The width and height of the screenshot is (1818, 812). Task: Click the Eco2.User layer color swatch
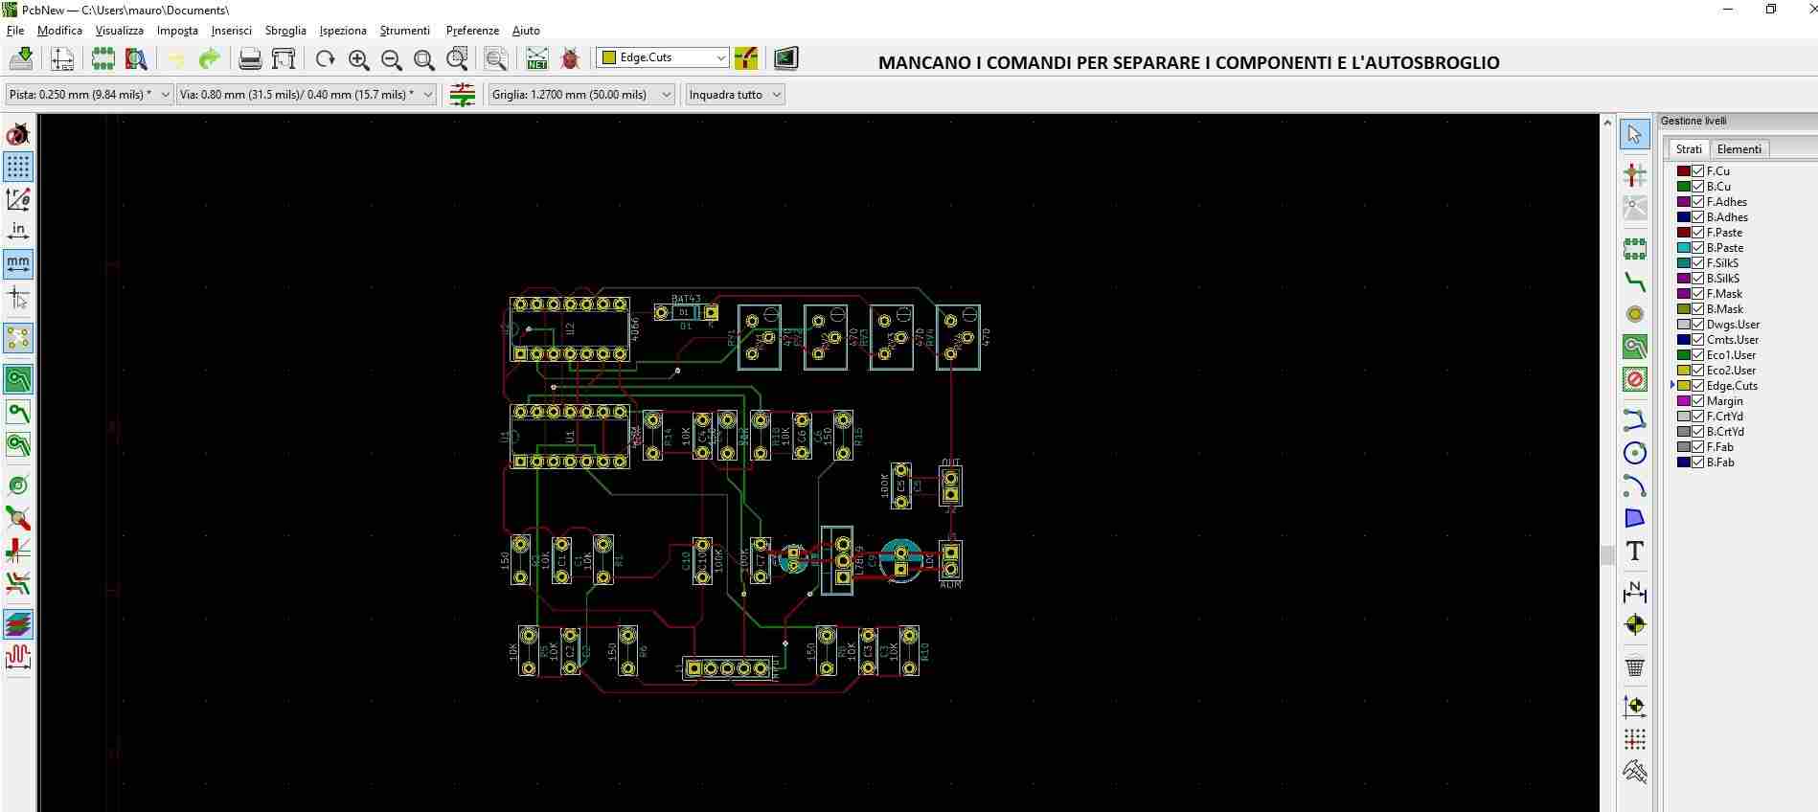click(x=1683, y=371)
